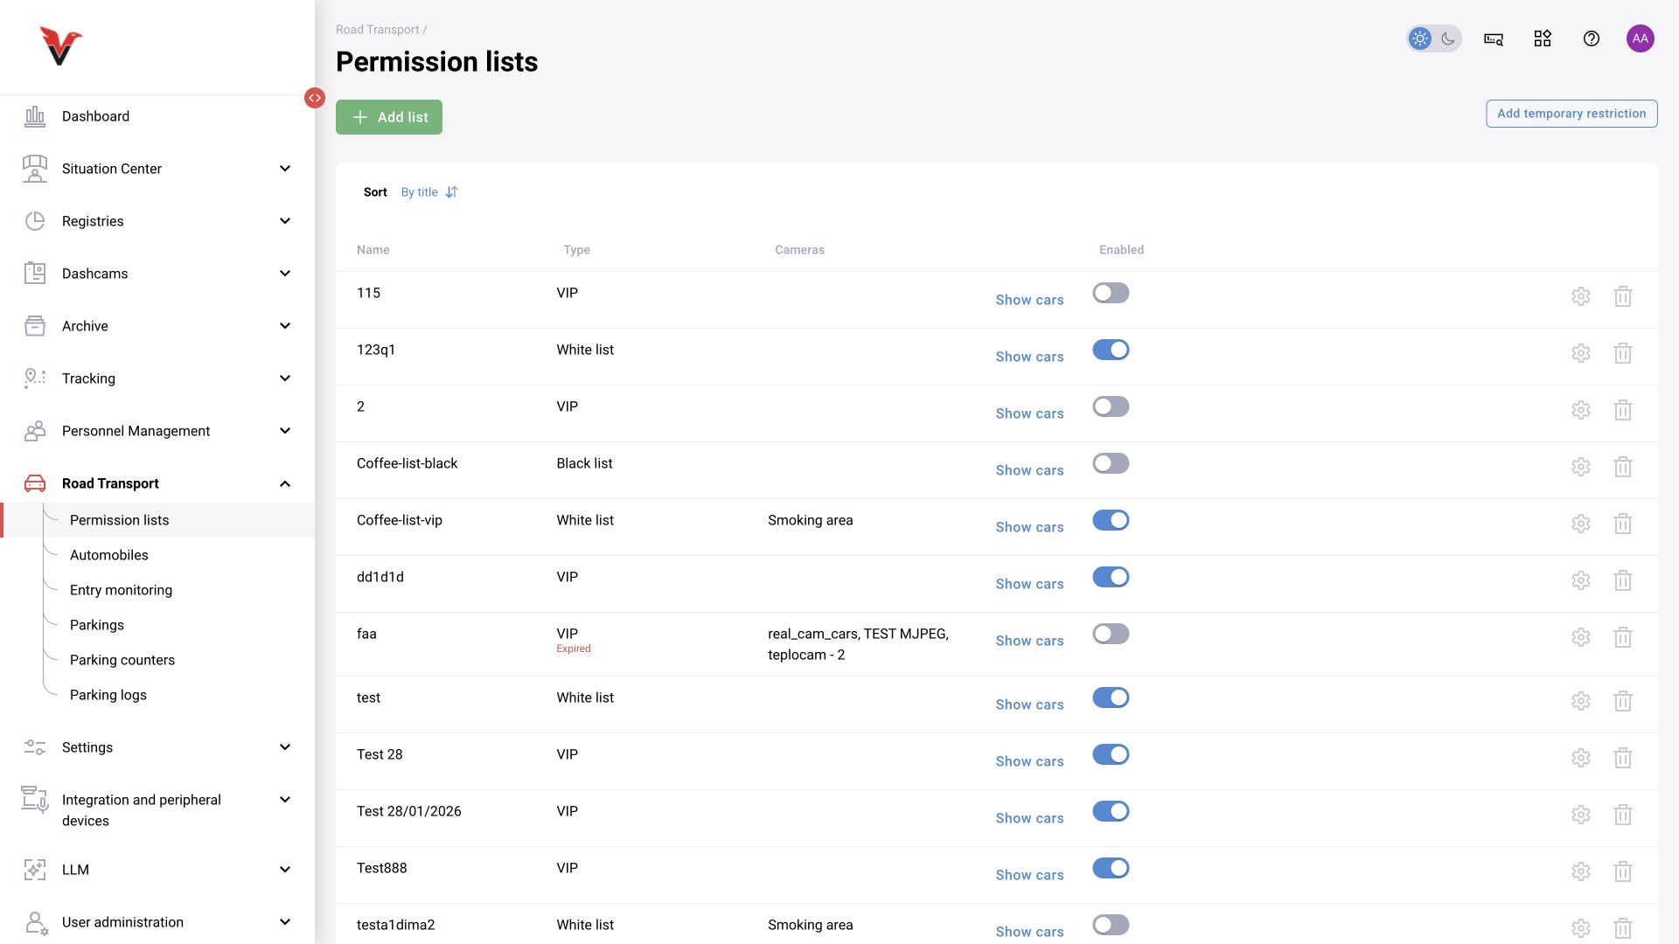Enable the 115 list toggle
This screenshot has height=944, width=1679.
click(x=1111, y=293)
